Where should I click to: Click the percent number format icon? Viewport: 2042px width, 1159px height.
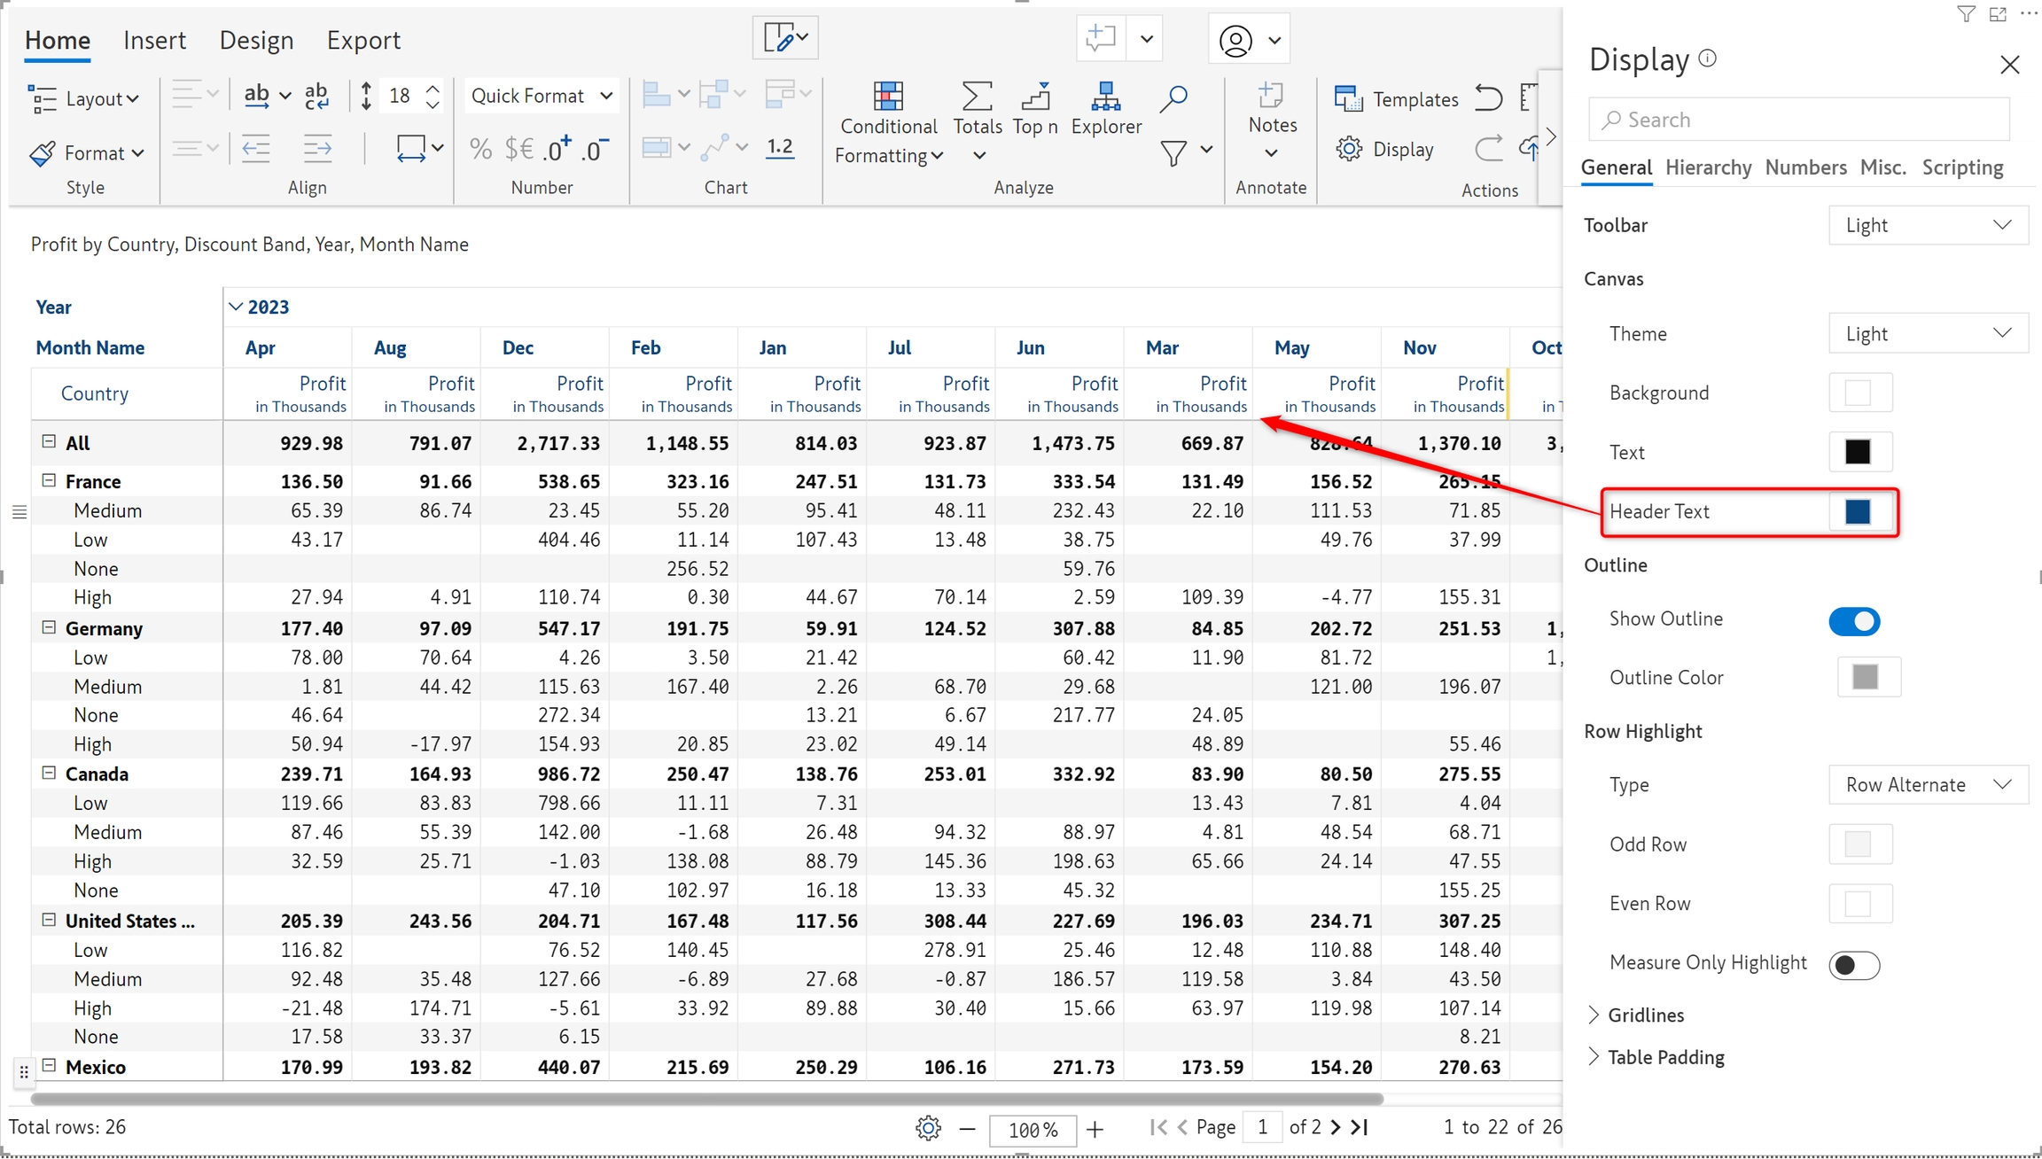pos(480,149)
